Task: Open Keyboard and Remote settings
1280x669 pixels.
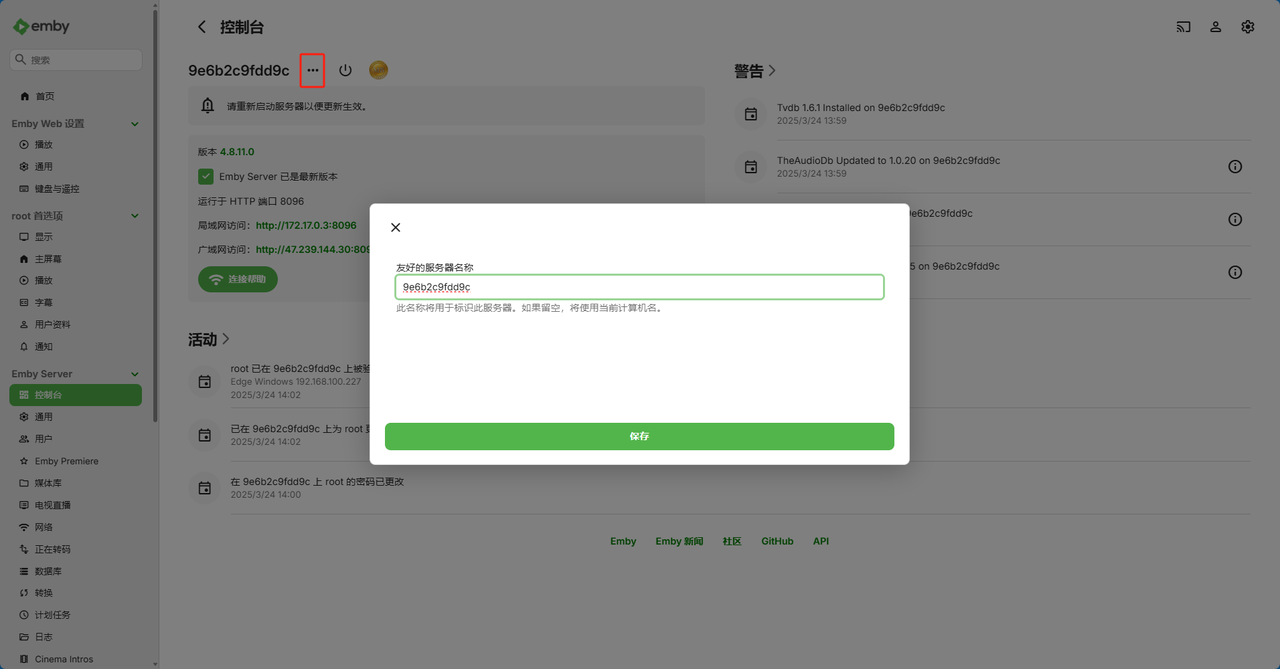Action: pyautogui.click(x=76, y=189)
